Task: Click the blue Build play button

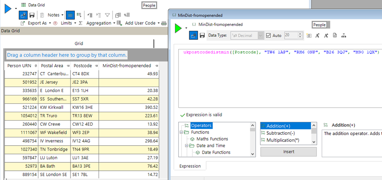Action: 8,8
